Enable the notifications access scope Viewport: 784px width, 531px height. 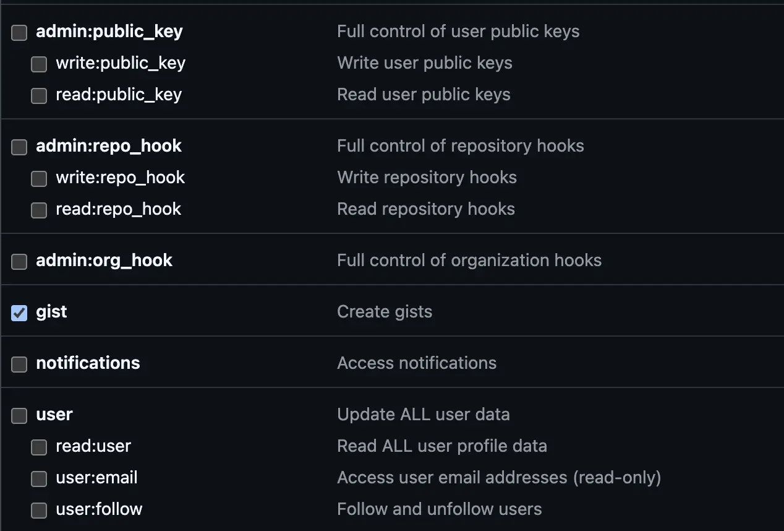pyautogui.click(x=19, y=364)
